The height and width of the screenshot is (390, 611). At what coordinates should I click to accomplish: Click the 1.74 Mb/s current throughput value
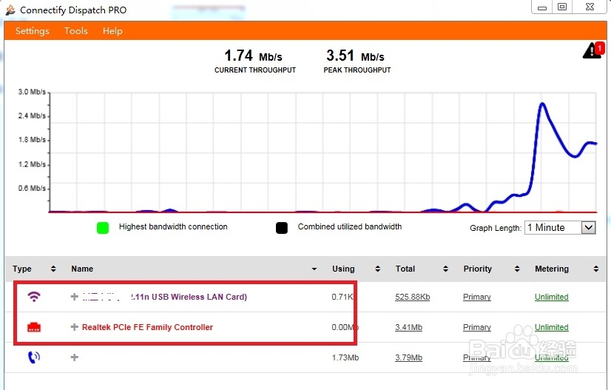point(253,56)
